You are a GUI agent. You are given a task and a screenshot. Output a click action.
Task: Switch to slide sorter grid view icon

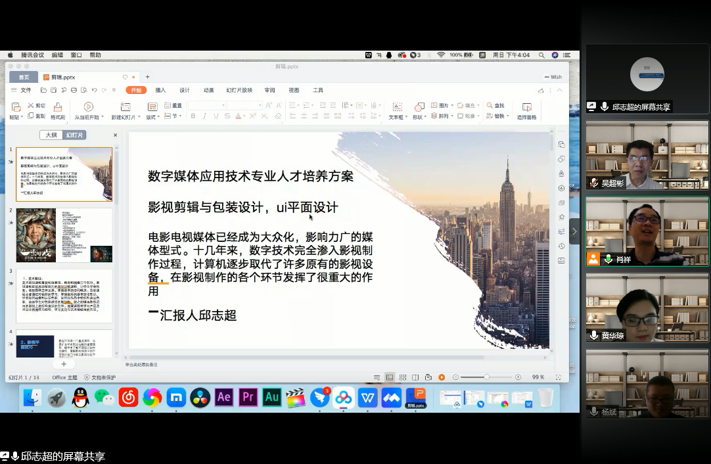click(403, 377)
